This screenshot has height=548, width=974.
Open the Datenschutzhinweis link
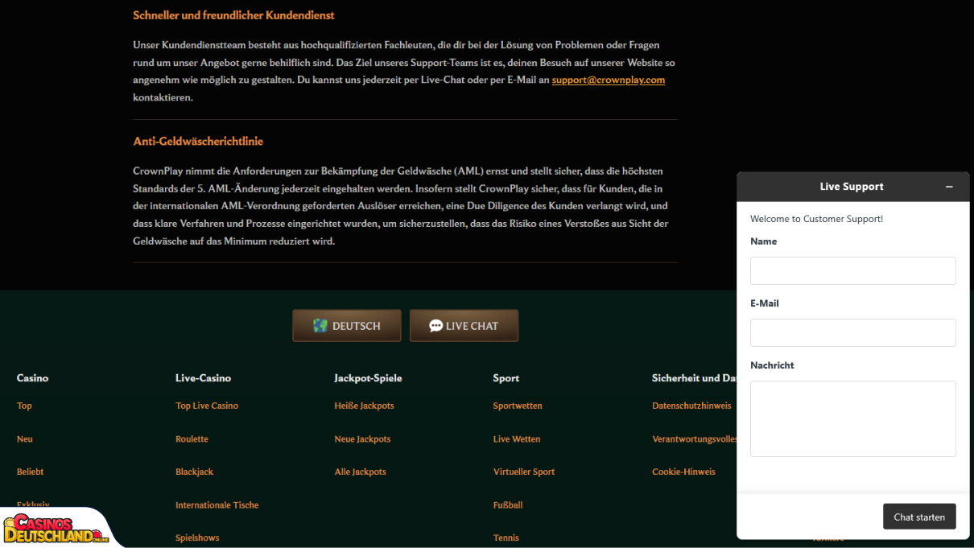click(691, 406)
